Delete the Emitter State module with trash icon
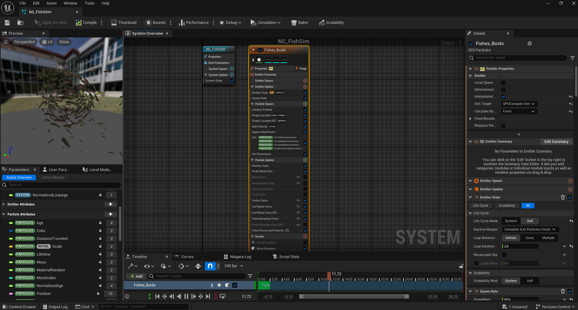 [563, 197]
